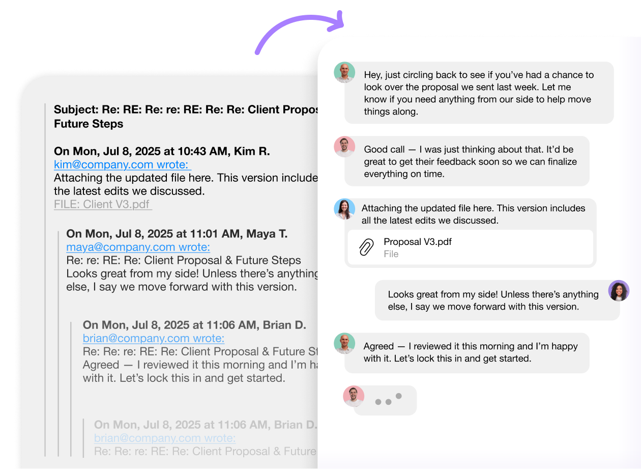Image resolution: width=641 pixels, height=469 pixels.
Task: Select the email subject line 'Client Proposal & Future Steps'
Action: coord(186,117)
